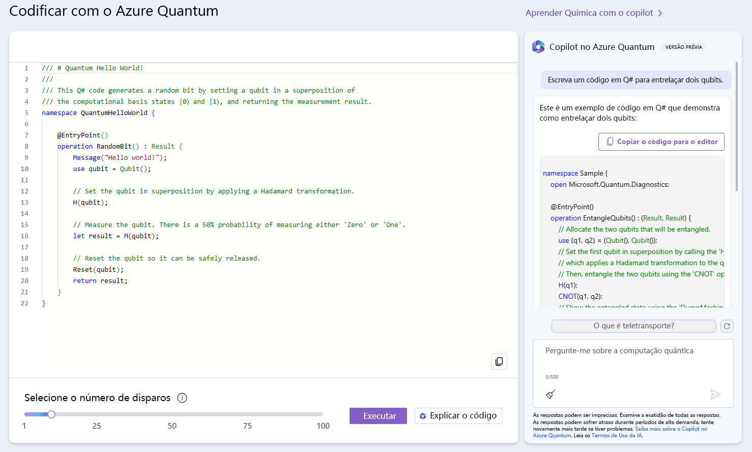Click line number 1 in the gutter
The height and width of the screenshot is (452, 752).
coord(26,68)
